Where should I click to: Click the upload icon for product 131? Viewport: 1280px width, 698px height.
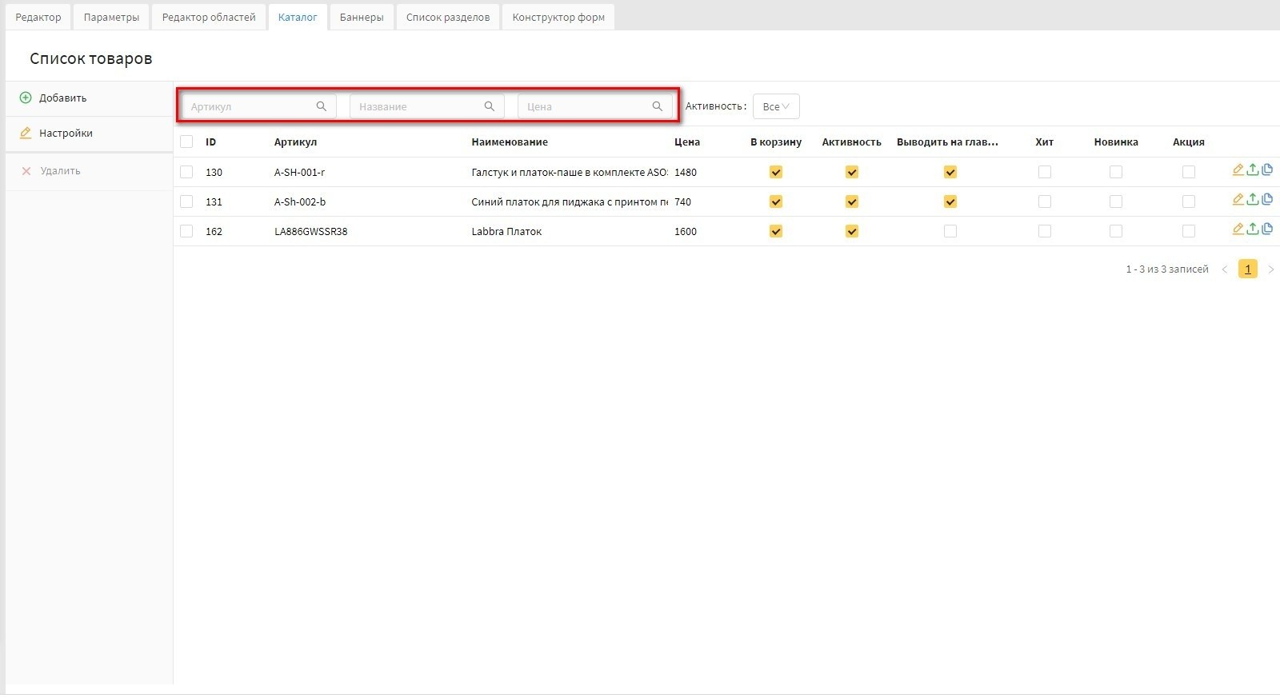(1253, 199)
